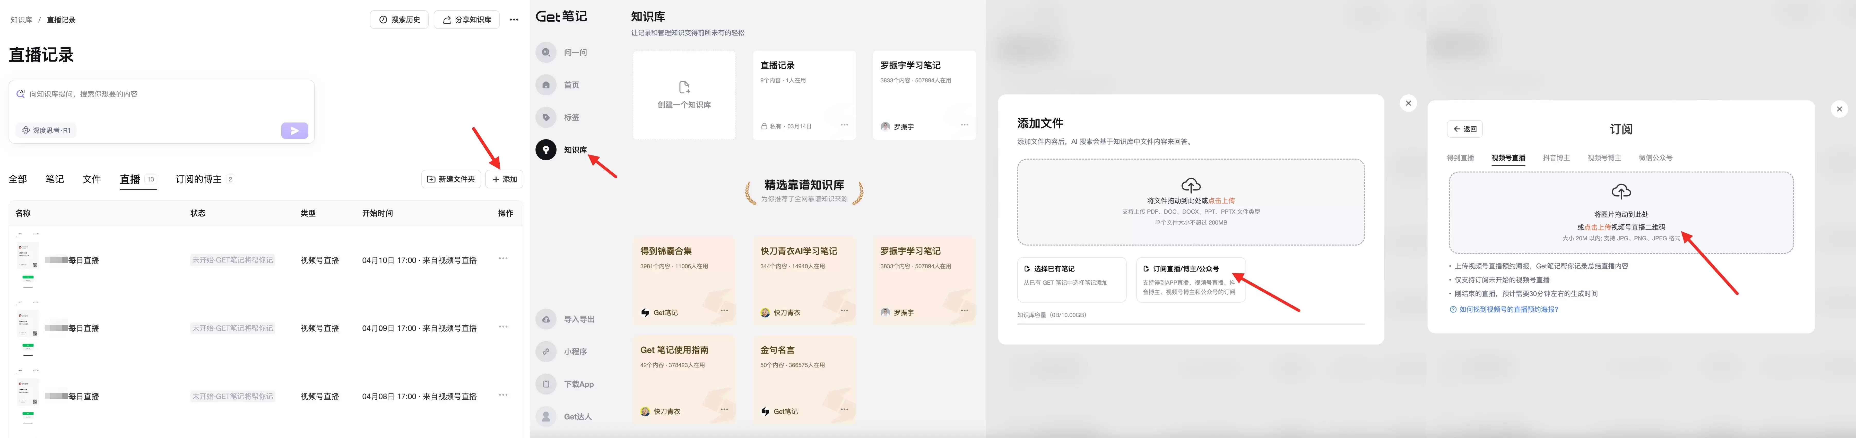Open the 标签 sidebar icon
Image resolution: width=1856 pixels, height=438 pixels.
tap(545, 117)
